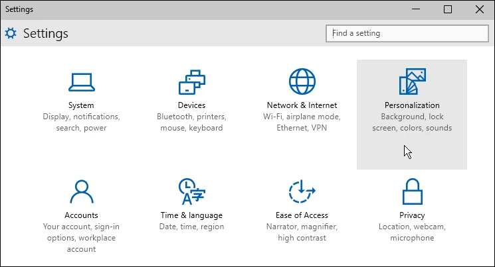Open Accounts person icon
The image size is (495, 267).
tap(82, 191)
